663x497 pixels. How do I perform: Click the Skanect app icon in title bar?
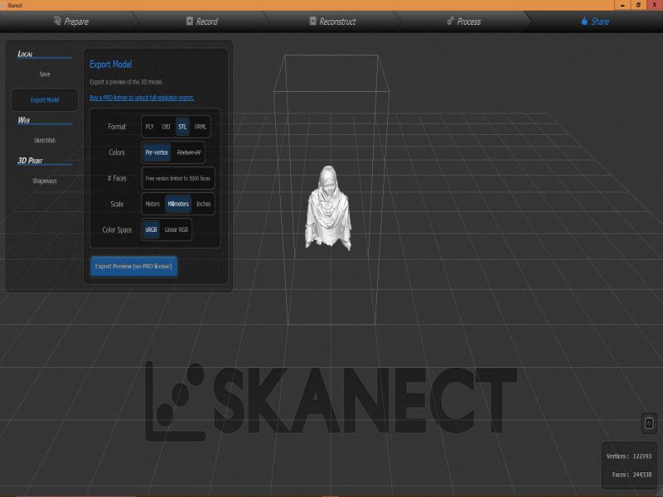click(x=3, y=5)
